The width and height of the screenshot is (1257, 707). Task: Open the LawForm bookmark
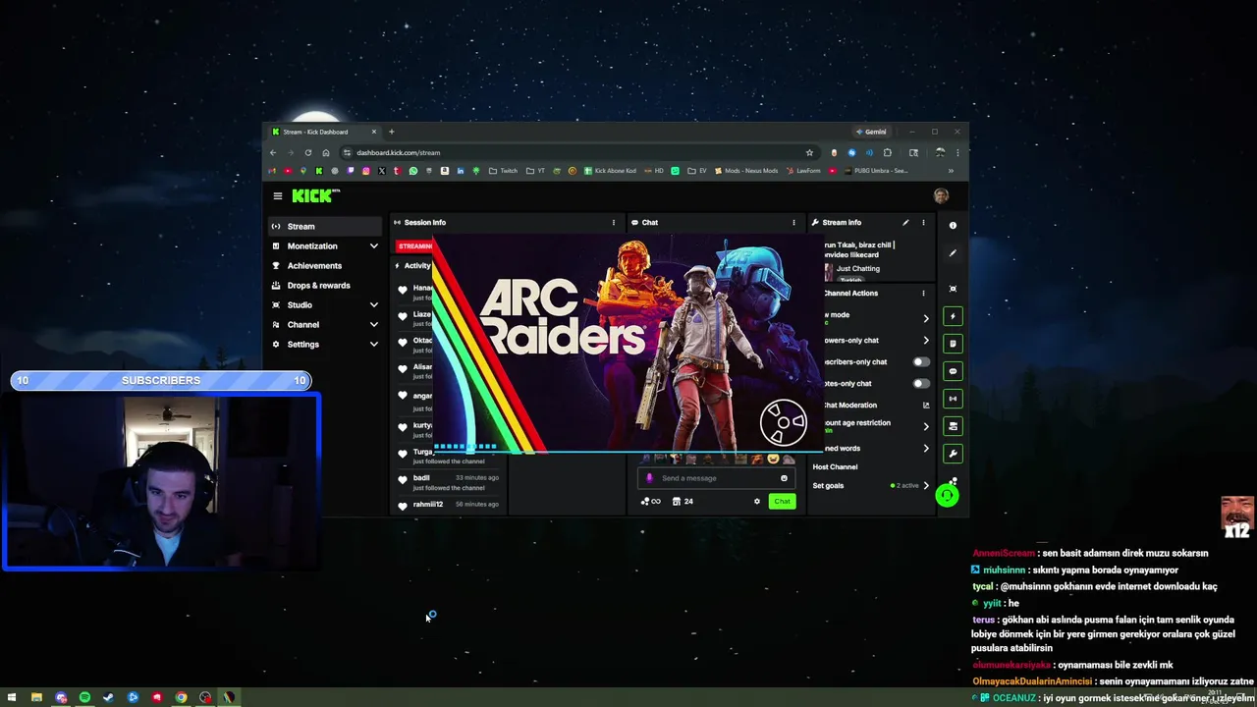click(x=802, y=171)
